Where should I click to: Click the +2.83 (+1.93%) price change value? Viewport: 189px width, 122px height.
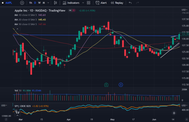[x=87, y=11]
